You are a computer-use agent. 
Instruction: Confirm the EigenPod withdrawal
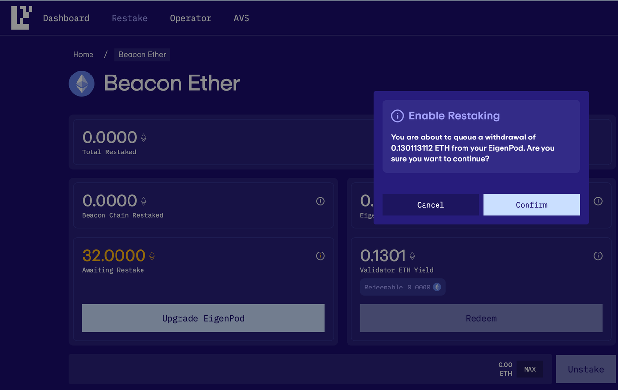tap(531, 205)
